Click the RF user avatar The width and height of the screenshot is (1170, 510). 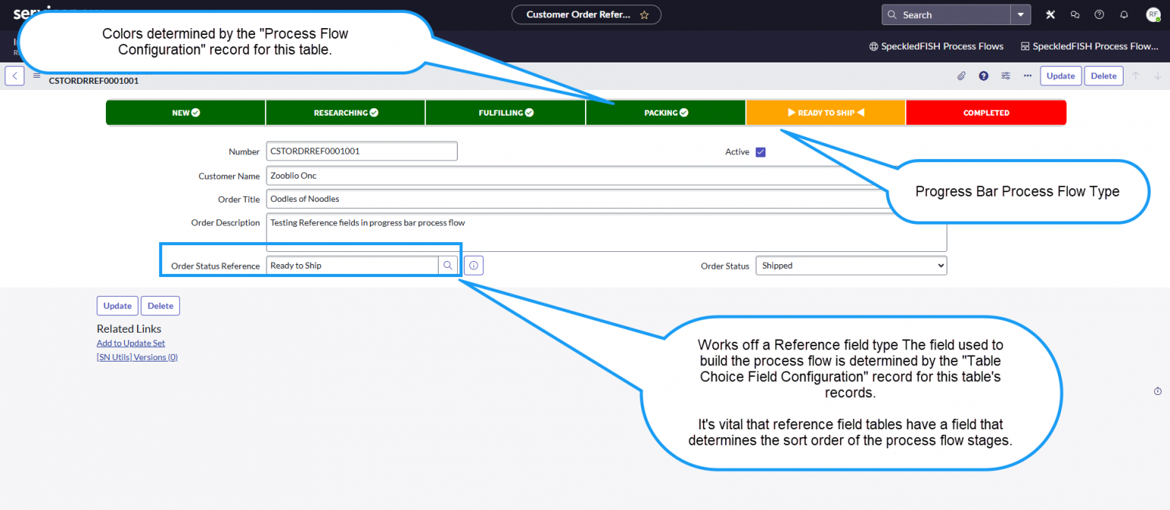[1152, 14]
